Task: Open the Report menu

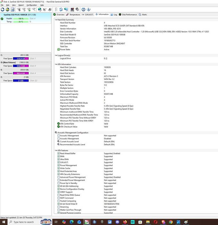Action: [21, 5]
